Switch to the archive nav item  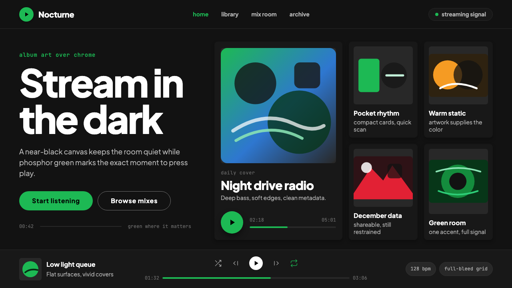pos(300,14)
